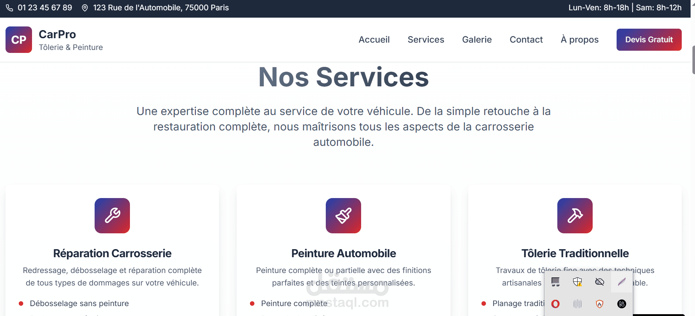Click the CP logo icon
The height and width of the screenshot is (316, 695).
pyautogui.click(x=19, y=40)
